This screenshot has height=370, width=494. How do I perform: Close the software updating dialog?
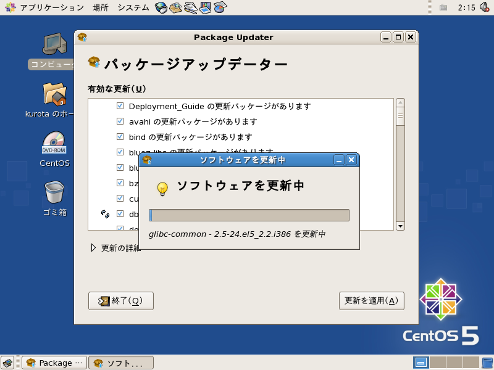point(351,160)
